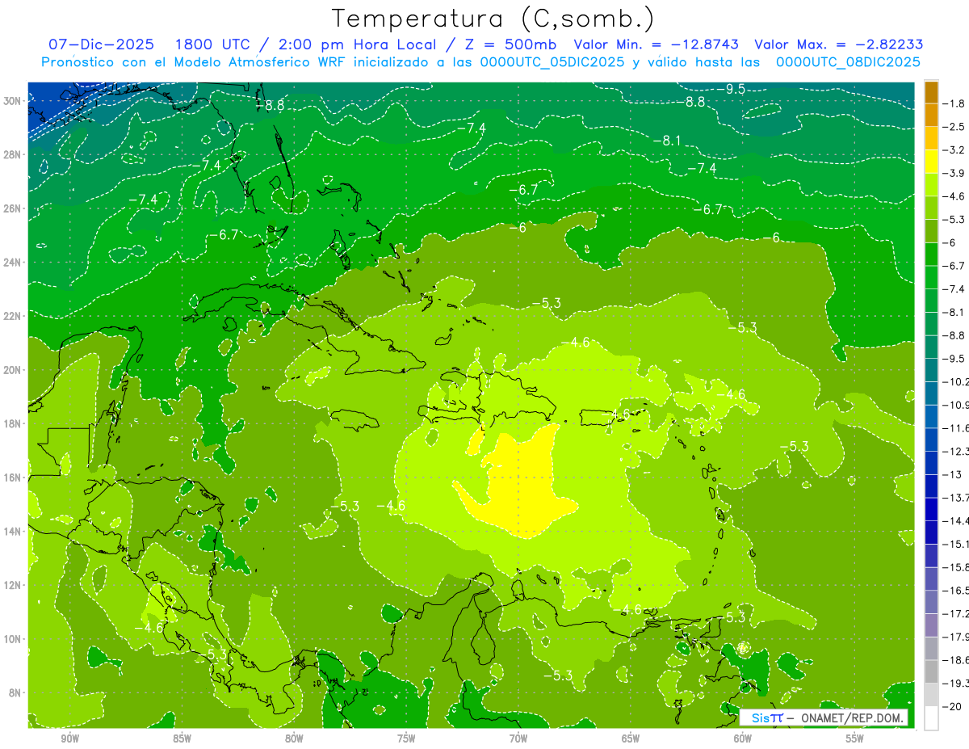969x749 pixels.
Task: Click the "65W" longitude axis label
Action: [631, 738]
